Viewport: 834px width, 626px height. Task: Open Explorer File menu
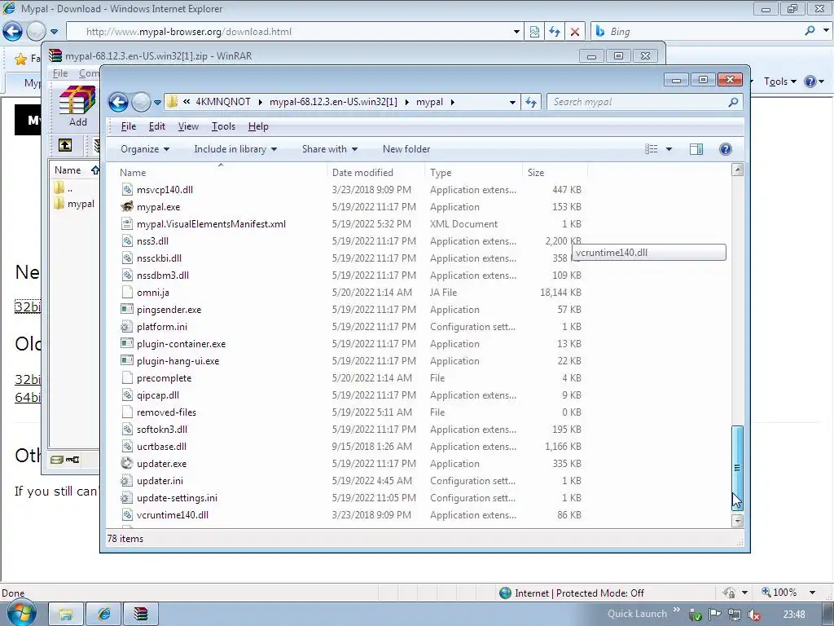[128, 126]
